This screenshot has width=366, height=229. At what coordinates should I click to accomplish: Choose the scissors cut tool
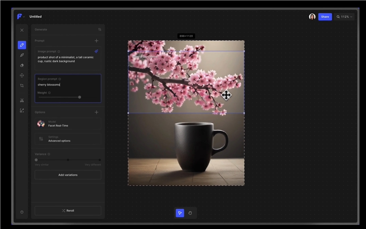click(22, 101)
